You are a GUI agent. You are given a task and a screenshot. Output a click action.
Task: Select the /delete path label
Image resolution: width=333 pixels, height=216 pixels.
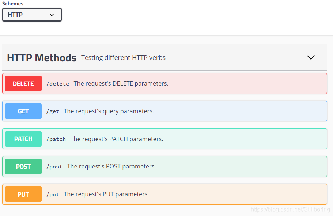[x=57, y=83]
